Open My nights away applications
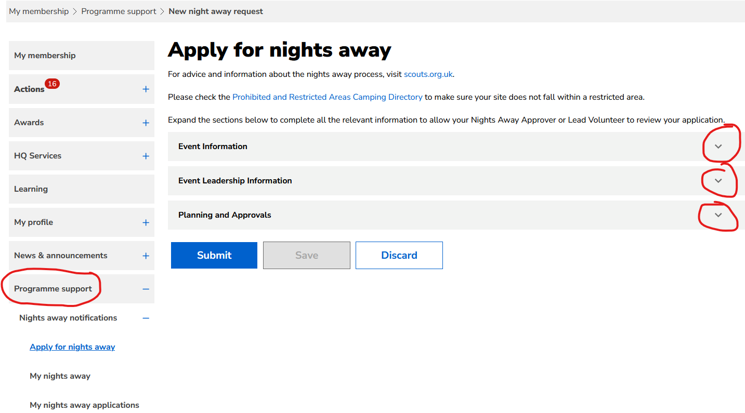 [x=84, y=405]
